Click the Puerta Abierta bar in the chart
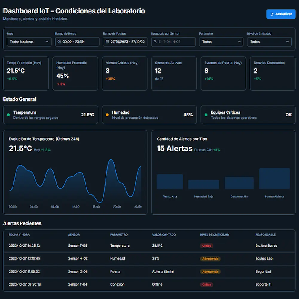This screenshot has width=299, height=299. pos(274,178)
